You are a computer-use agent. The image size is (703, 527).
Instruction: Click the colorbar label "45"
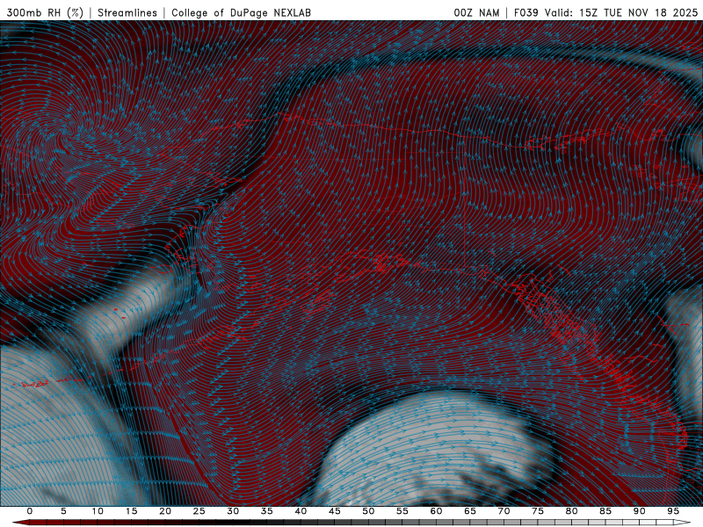coord(335,511)
